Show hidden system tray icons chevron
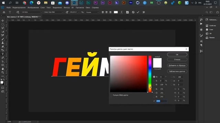The height and width of the screenshot is (123, 220). [192, 3]
